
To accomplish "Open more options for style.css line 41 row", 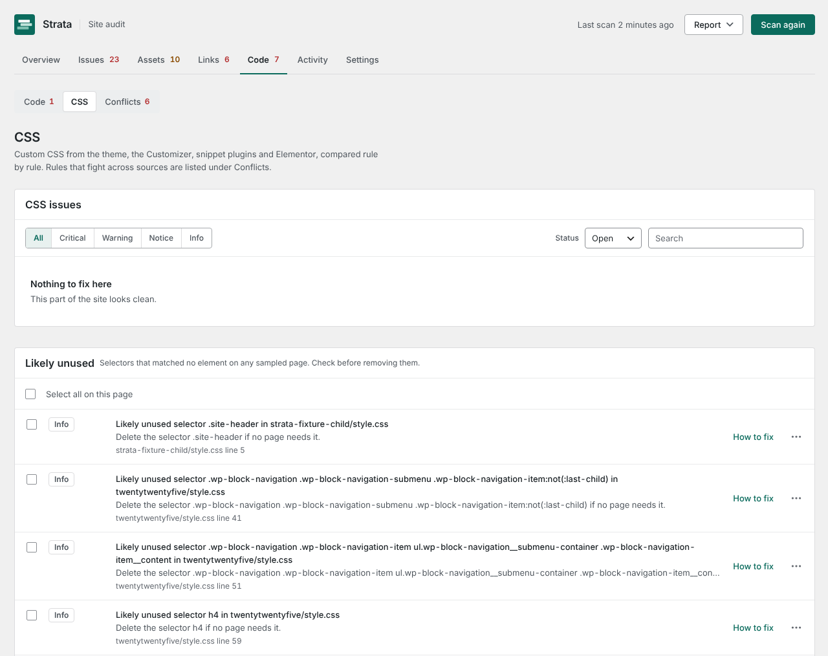I will [796, 498].
